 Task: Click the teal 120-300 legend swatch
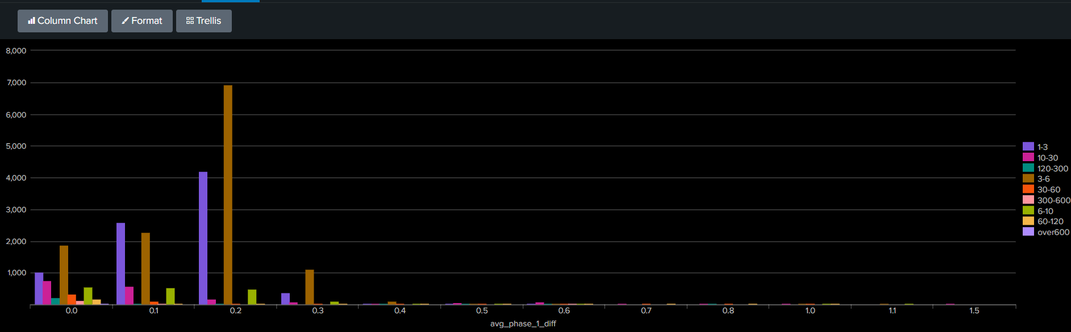pyautogui.click(x=1028, y=168)
